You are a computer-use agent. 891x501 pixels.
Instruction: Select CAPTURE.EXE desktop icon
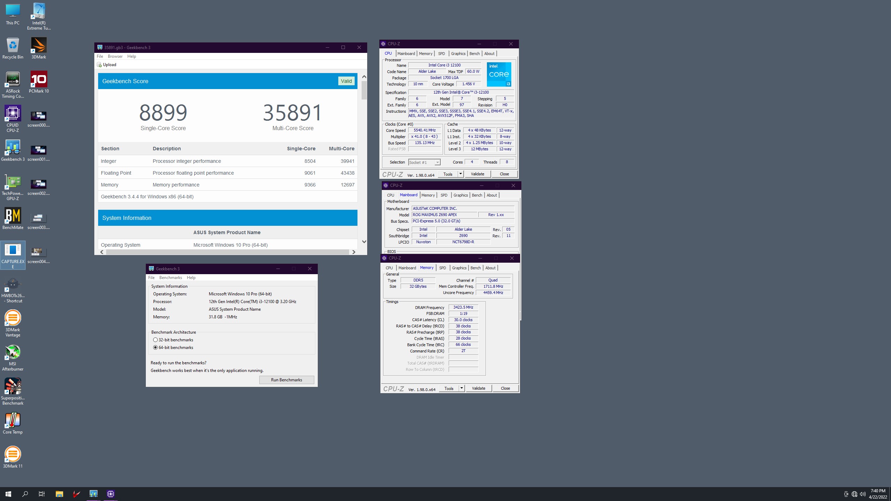pyautogui.click(x=13, y=255)
